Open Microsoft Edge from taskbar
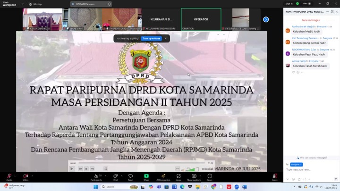This screenshot has height=191, width=340. click(182, 187)
